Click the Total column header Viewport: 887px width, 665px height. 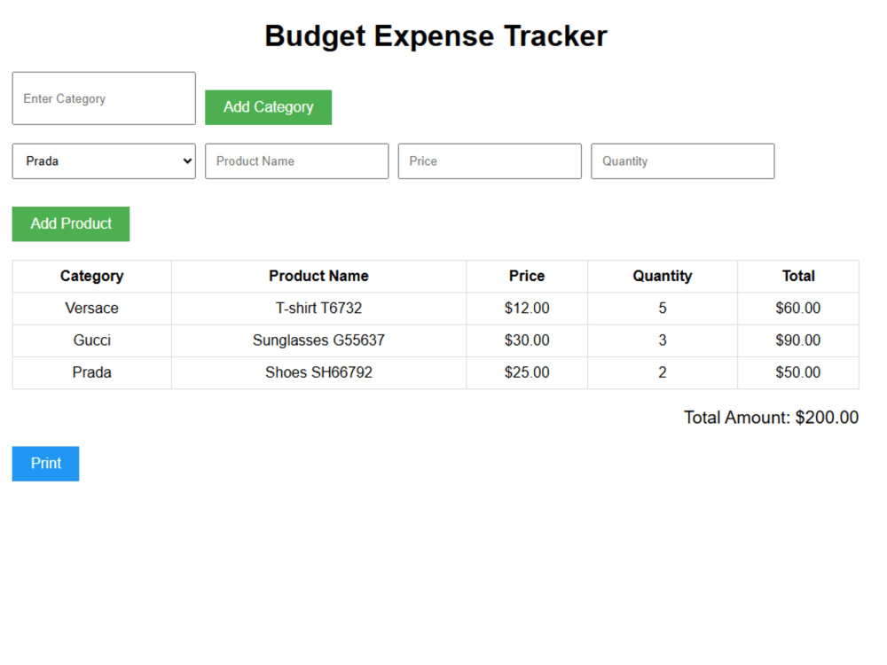(798, 277)
